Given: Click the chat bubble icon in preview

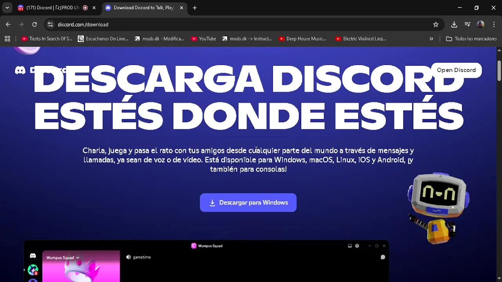Looking at the screenshot, I should [x=383, y=257].
